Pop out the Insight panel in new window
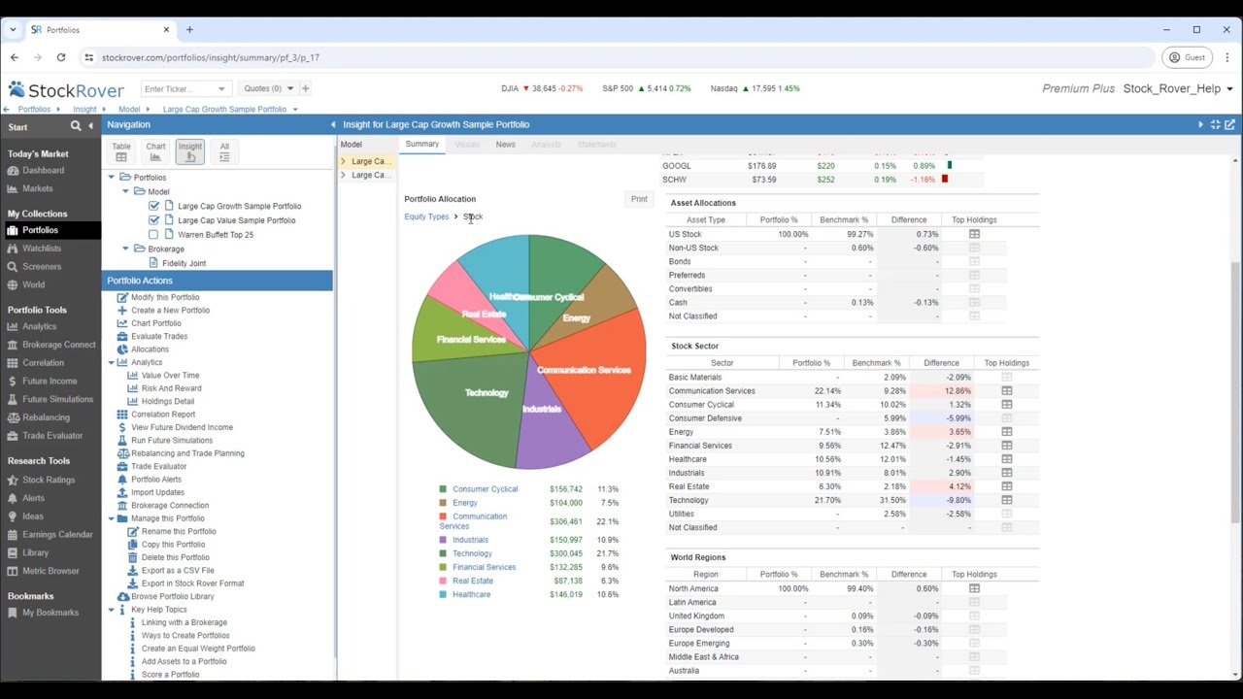The height and width of the screenshot is (699, 1243). [x=1229, y=124]
